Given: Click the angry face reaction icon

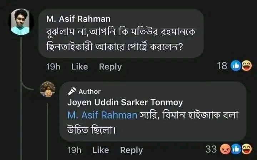Looking at the screenshot, I should click(226, 149).
